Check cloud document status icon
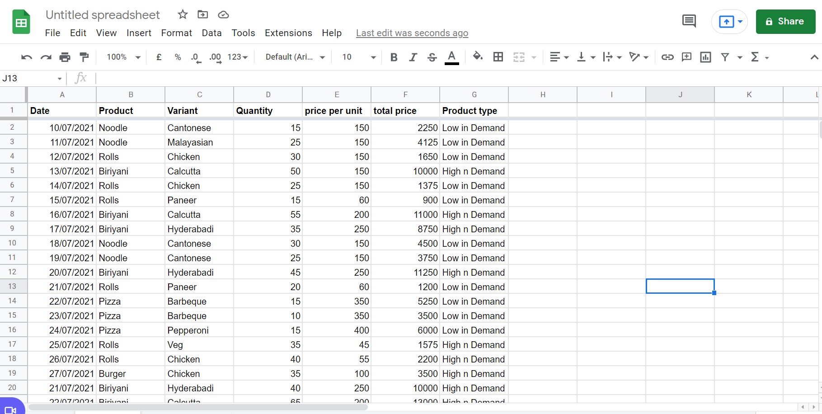The image size is (822, 414). pyautogui.click(x=223, y=14)
